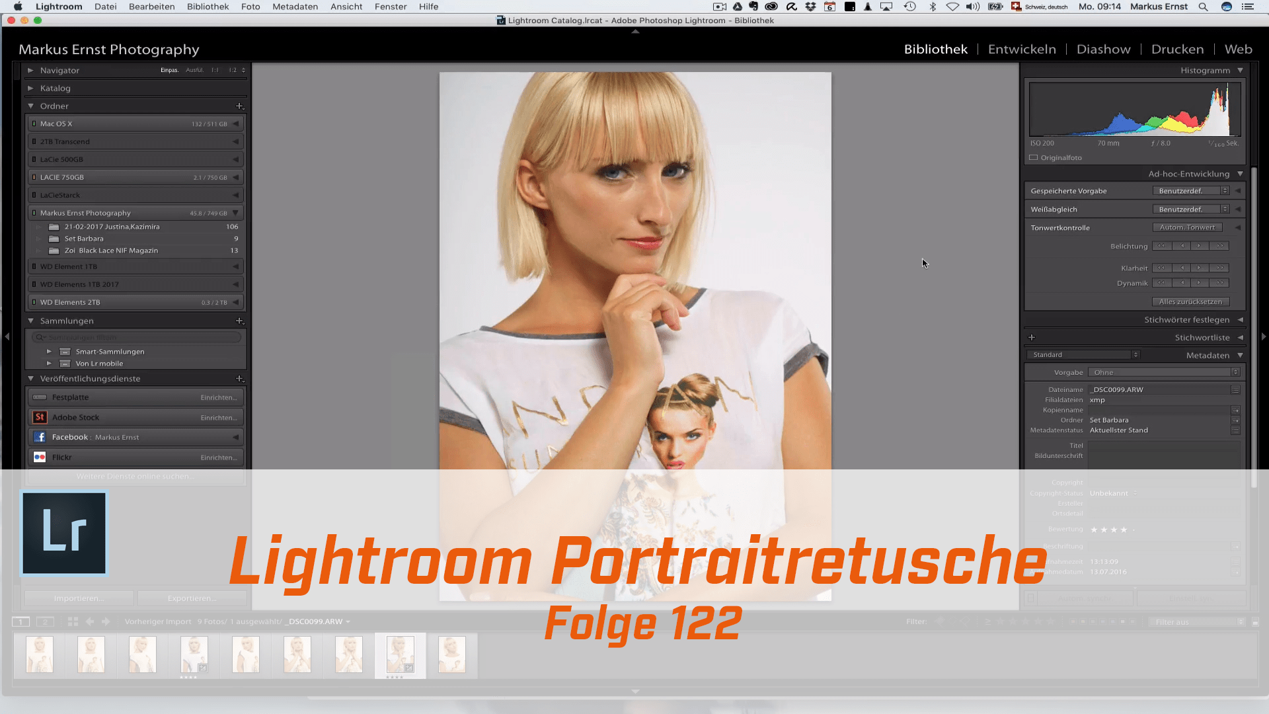Image resolution: width=1269 pixels, height=714 pixels.
Task: Click the Festplatte hard drive icon
Action: pyautogui.click(x=40, y=397)
